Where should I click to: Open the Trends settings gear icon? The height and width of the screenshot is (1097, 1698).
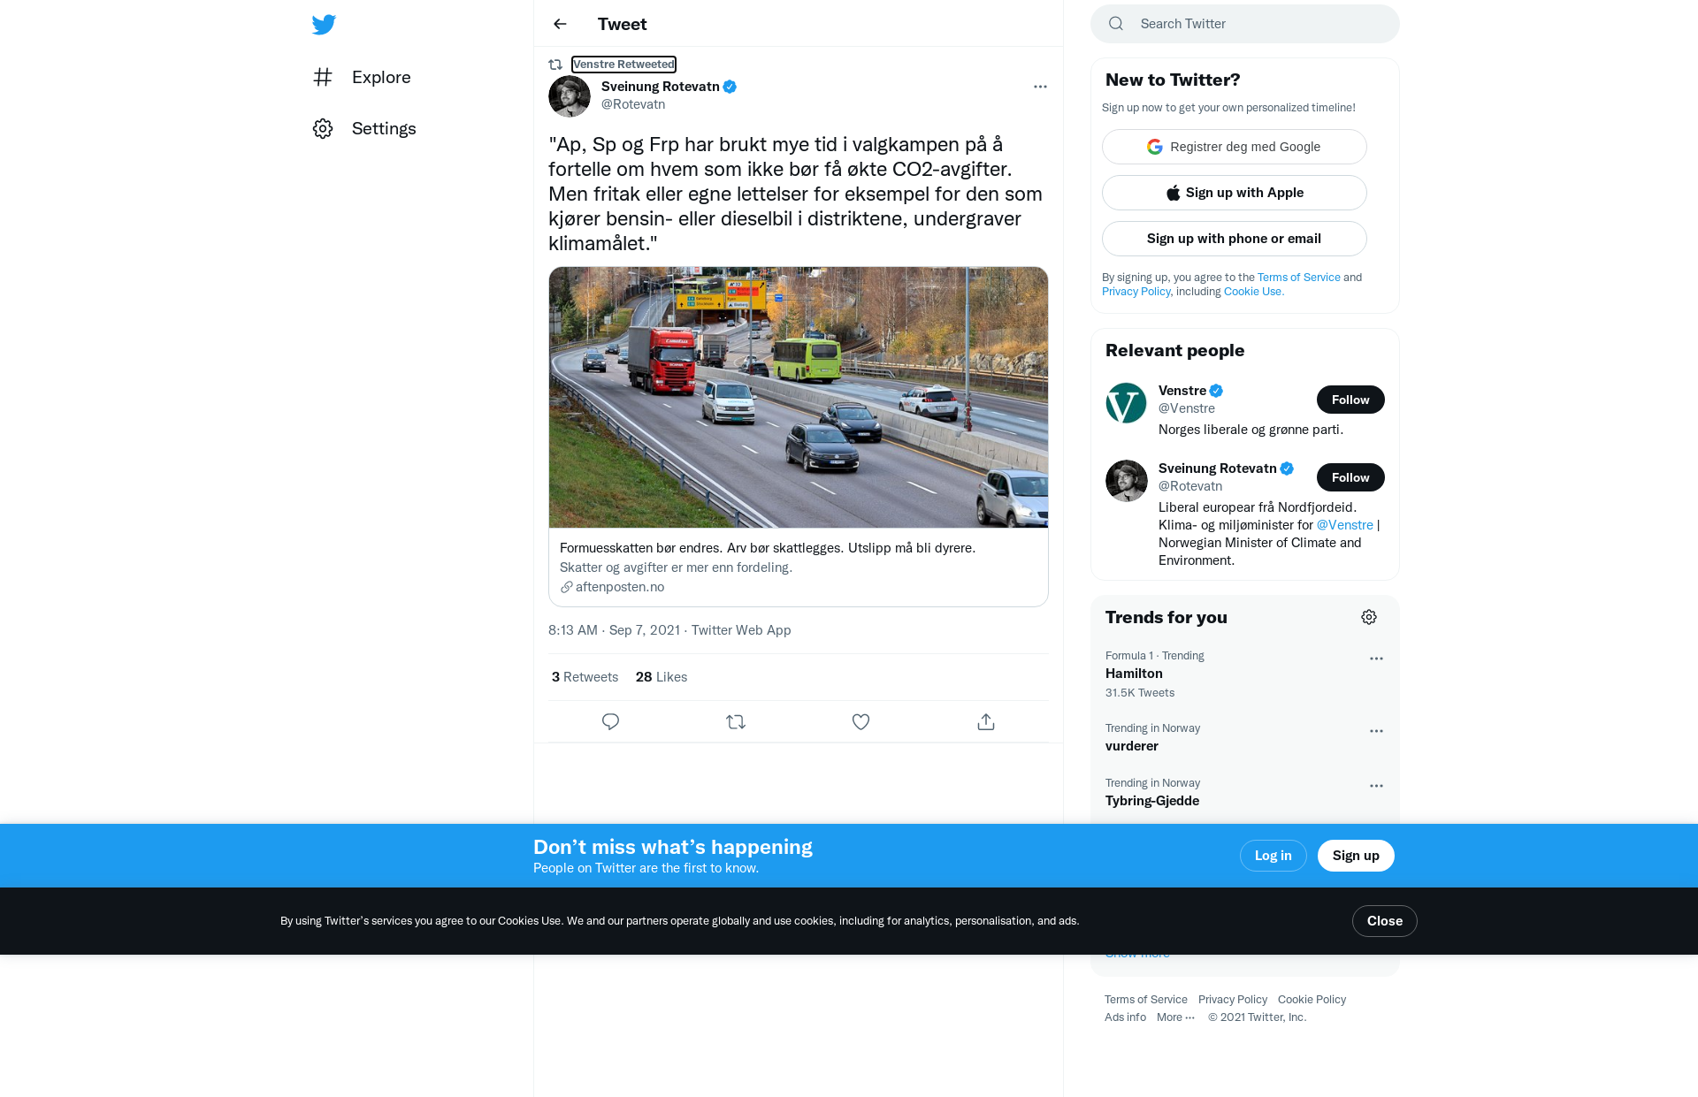coord(1369,617)
